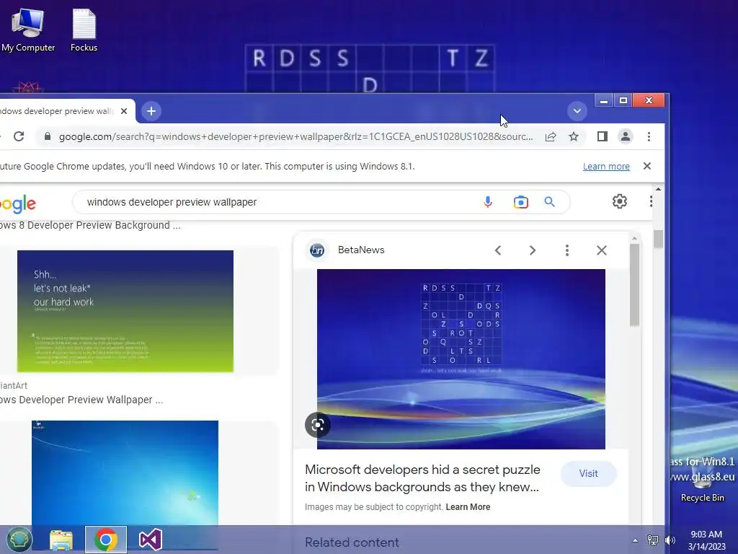Click page scrollbar thumb in Chrome
Viewport: 738px width, 554px height.
tap(658, 239)
